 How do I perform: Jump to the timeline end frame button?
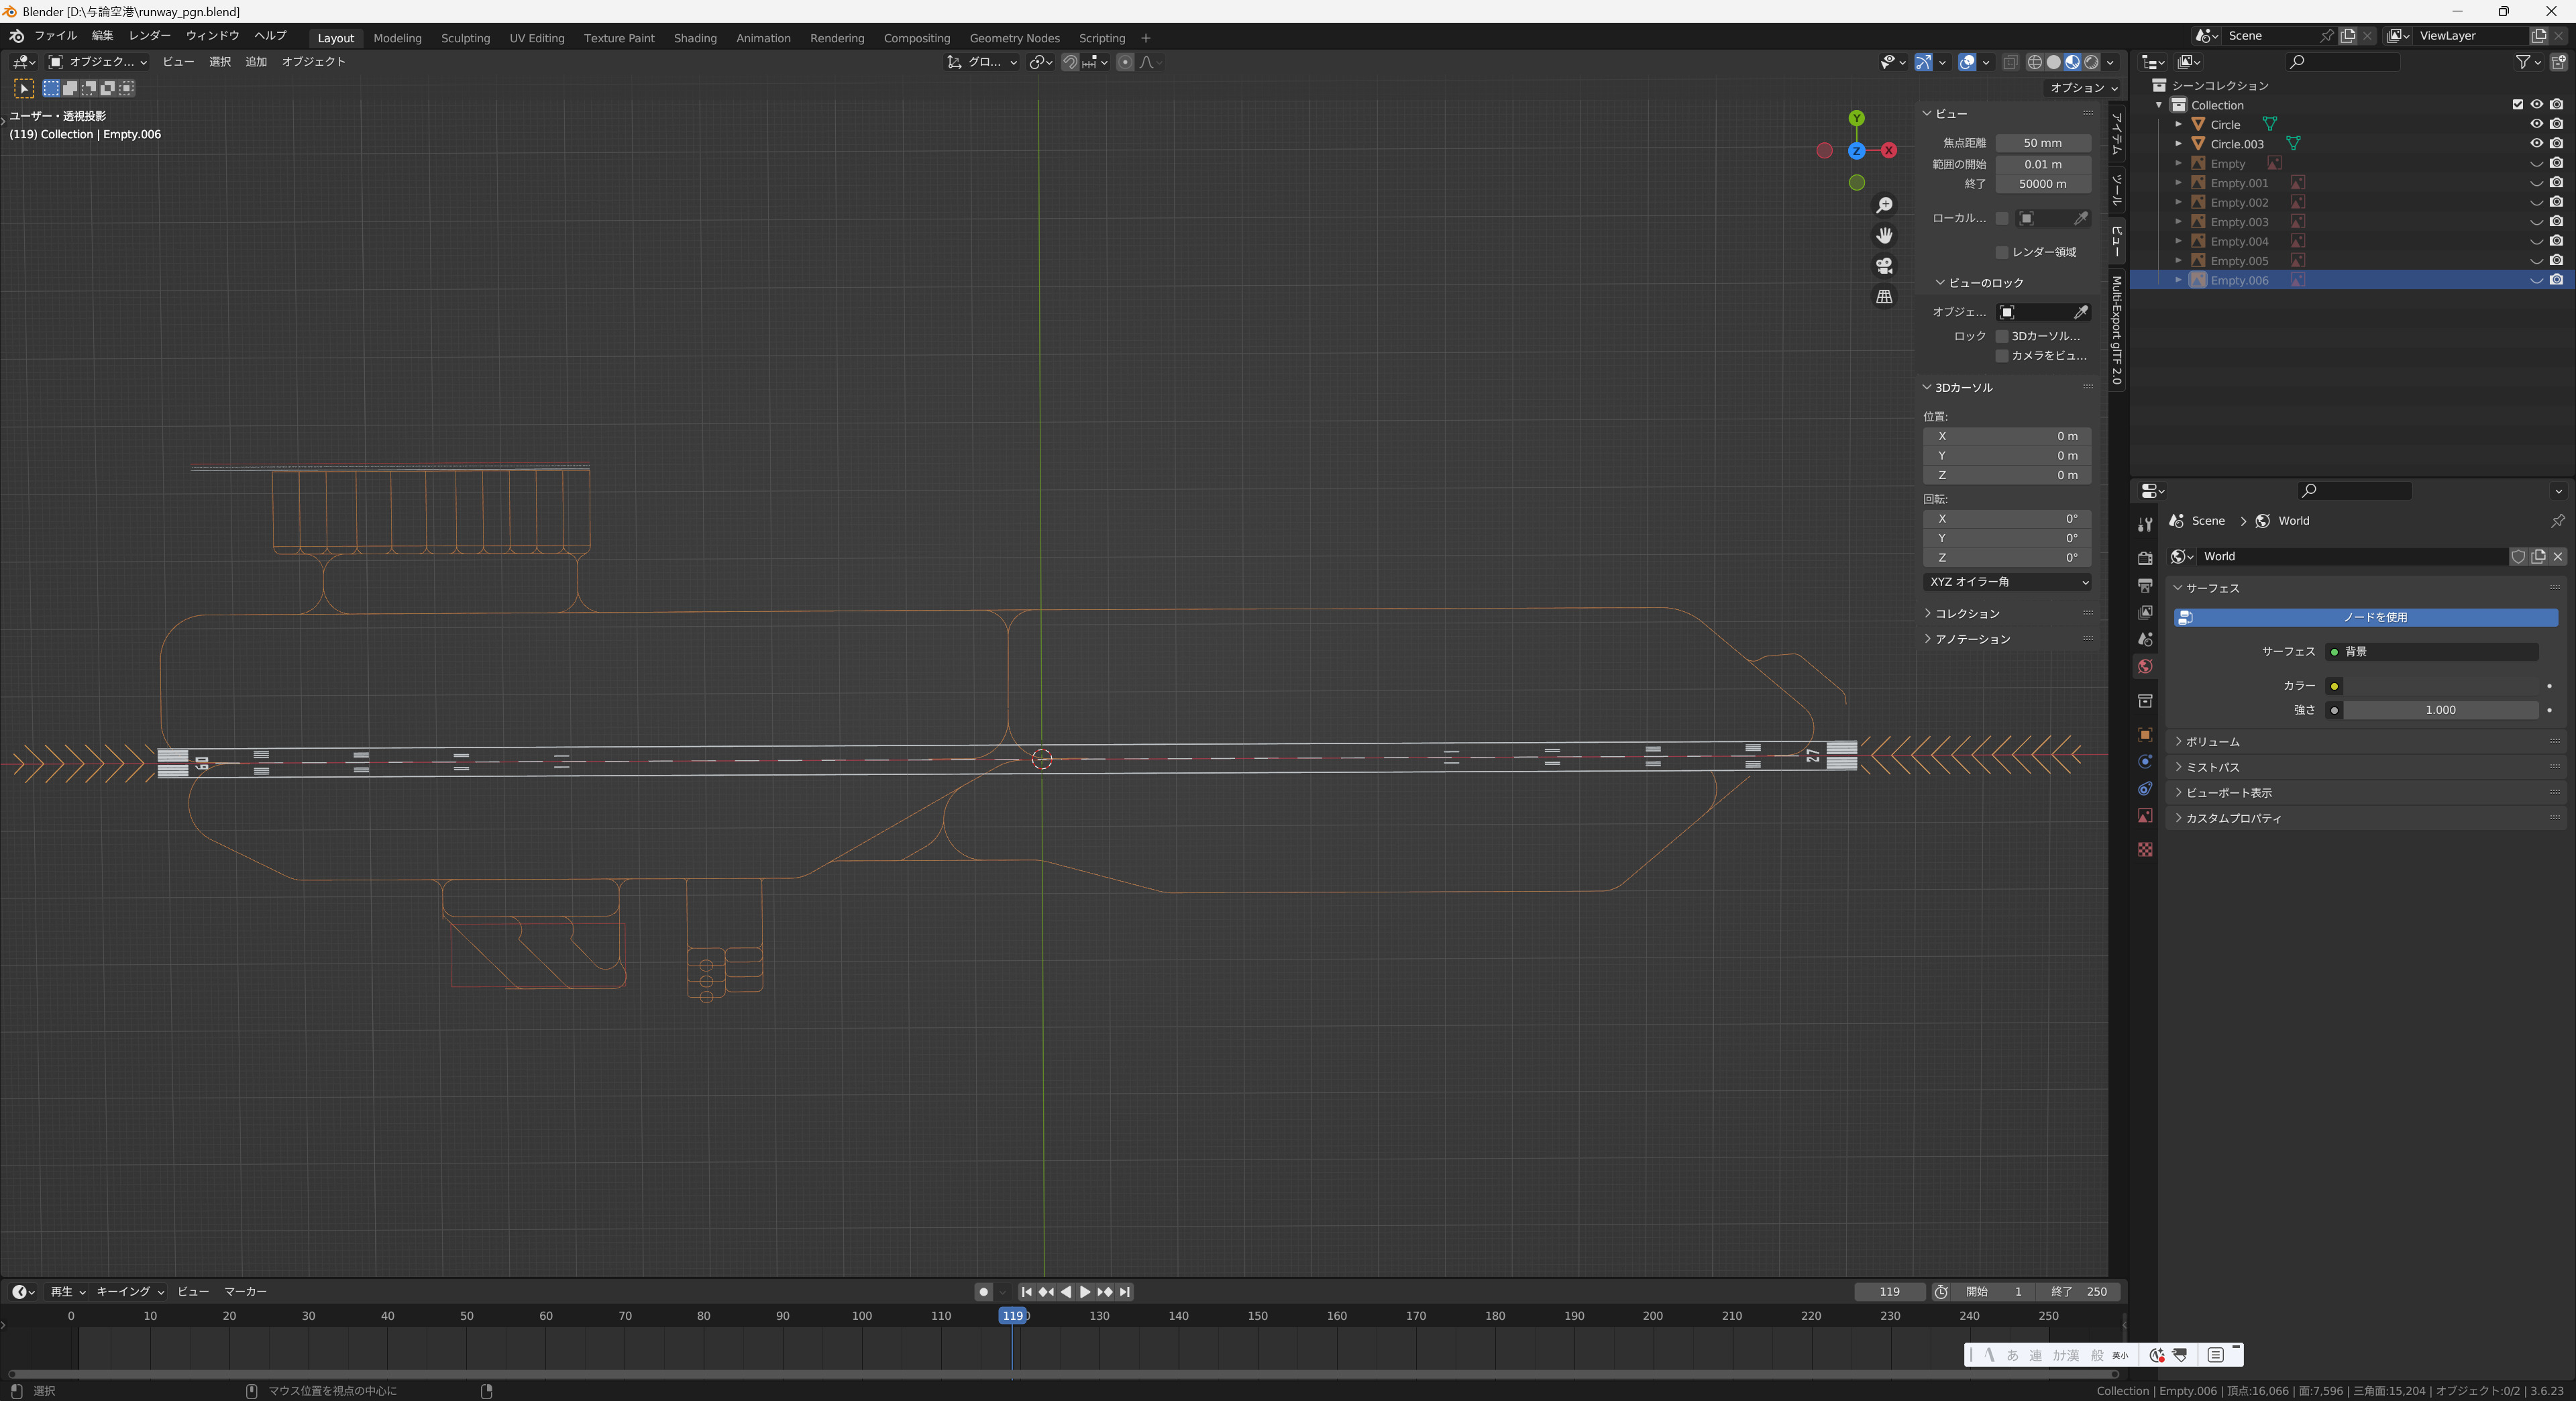(x=1125, y=1292)
